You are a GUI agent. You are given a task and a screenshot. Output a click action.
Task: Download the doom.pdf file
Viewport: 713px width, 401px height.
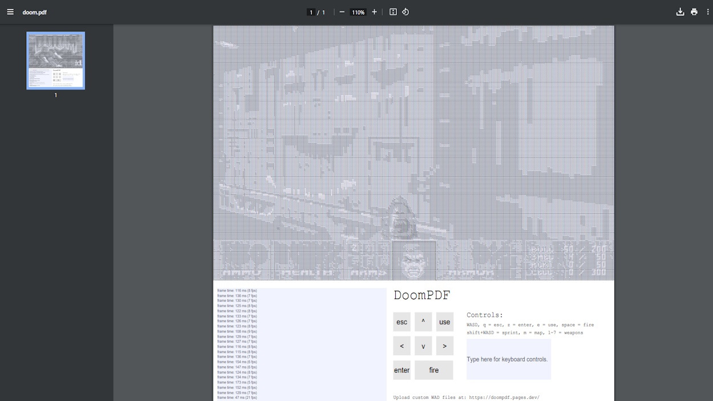tap(680, 12)
